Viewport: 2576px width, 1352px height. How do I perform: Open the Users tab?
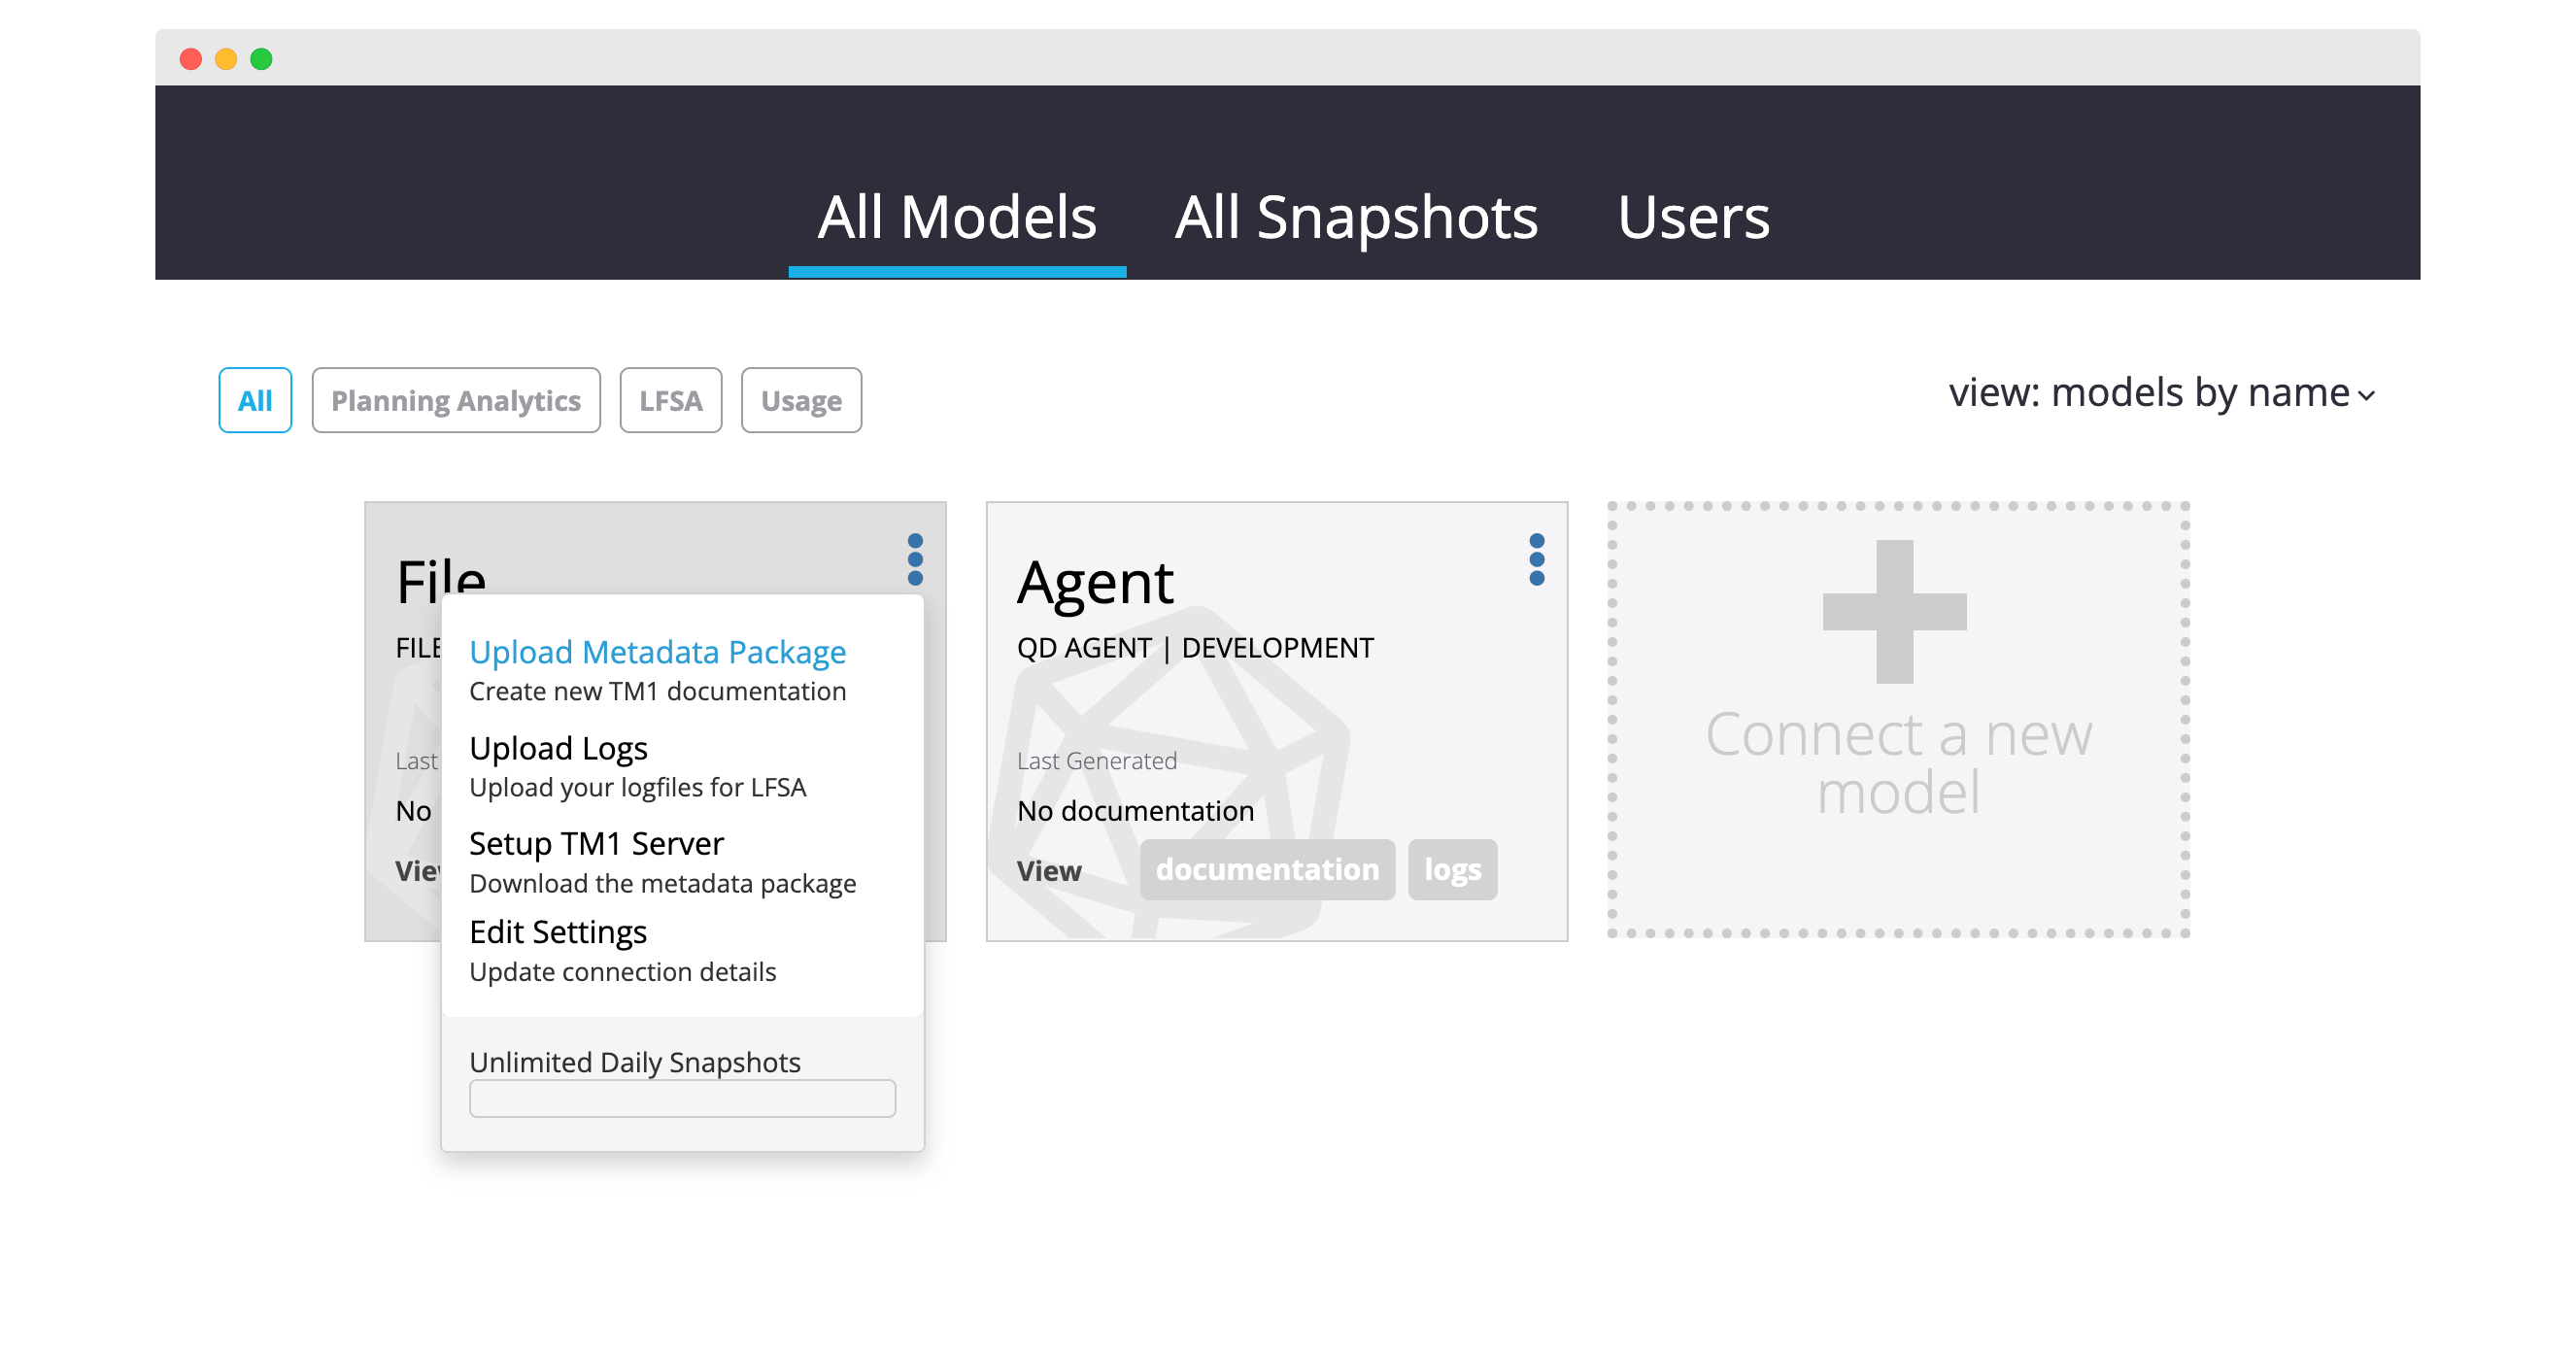[x=1693, y=217]
